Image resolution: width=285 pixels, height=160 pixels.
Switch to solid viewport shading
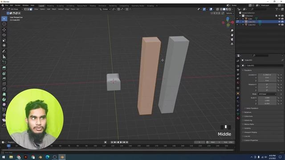click(x=224, y=9)
